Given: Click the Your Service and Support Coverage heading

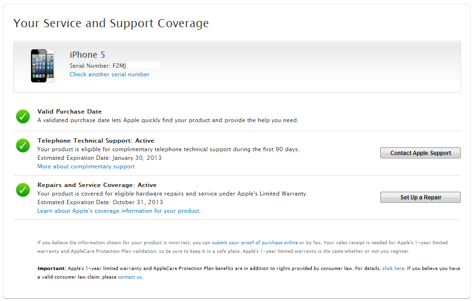Looking at the screenshot, I should (x=111, y=23).
